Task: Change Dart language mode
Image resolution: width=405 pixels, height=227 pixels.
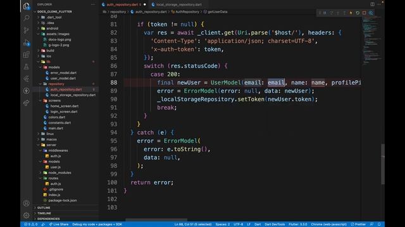Action: coord(258,224)
